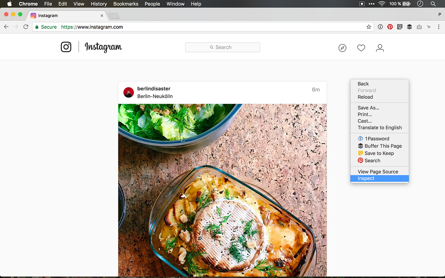
Task: Open the Edit menu
Action: pyautogui.click(x=63, y=4)
